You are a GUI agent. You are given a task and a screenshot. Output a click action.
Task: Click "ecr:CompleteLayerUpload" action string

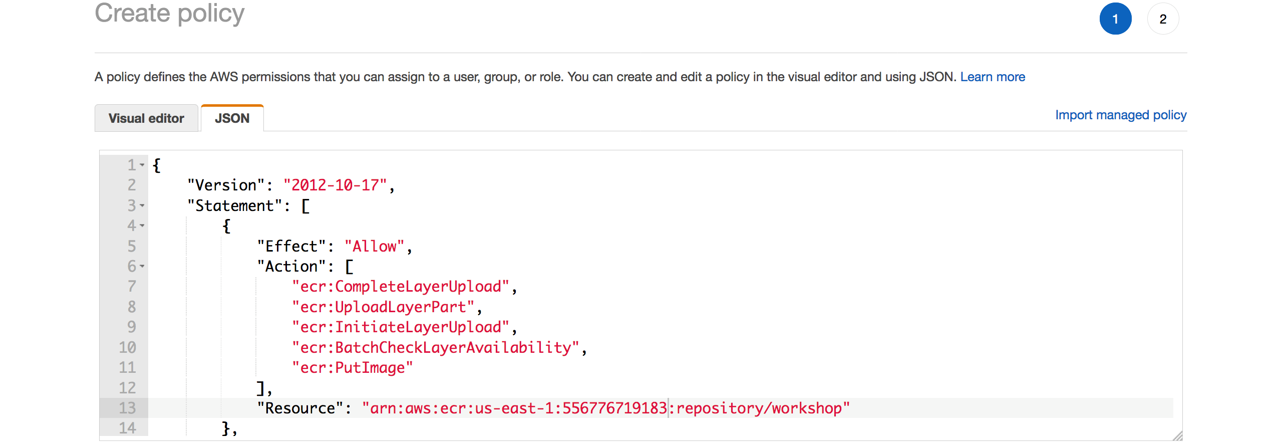(x=401, y=286)
